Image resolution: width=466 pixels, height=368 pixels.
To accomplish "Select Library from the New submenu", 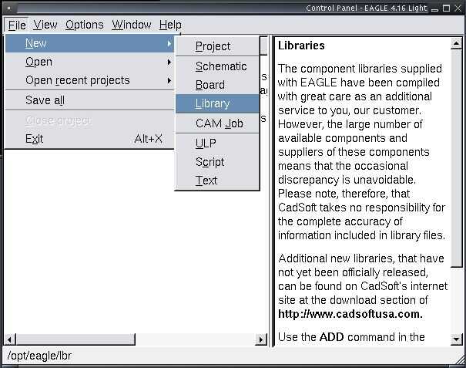I will coord(213,103).
